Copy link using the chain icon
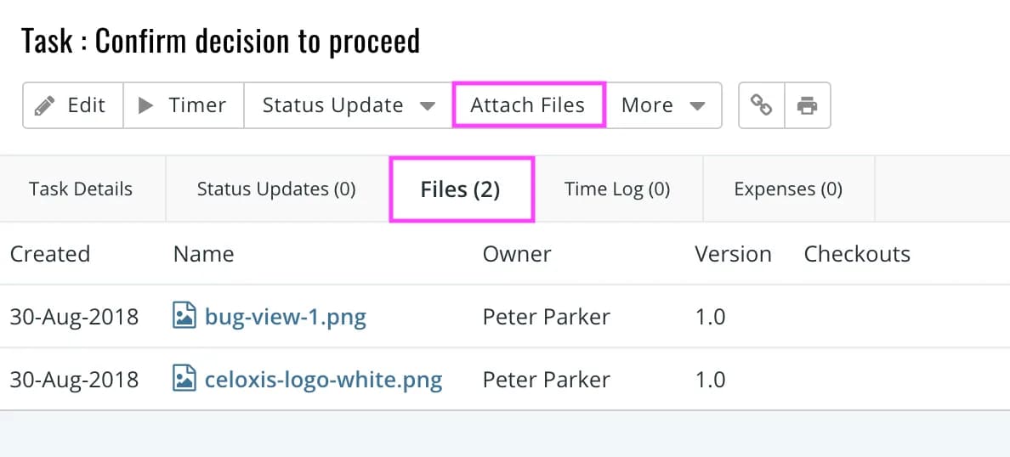 point(762,105)
